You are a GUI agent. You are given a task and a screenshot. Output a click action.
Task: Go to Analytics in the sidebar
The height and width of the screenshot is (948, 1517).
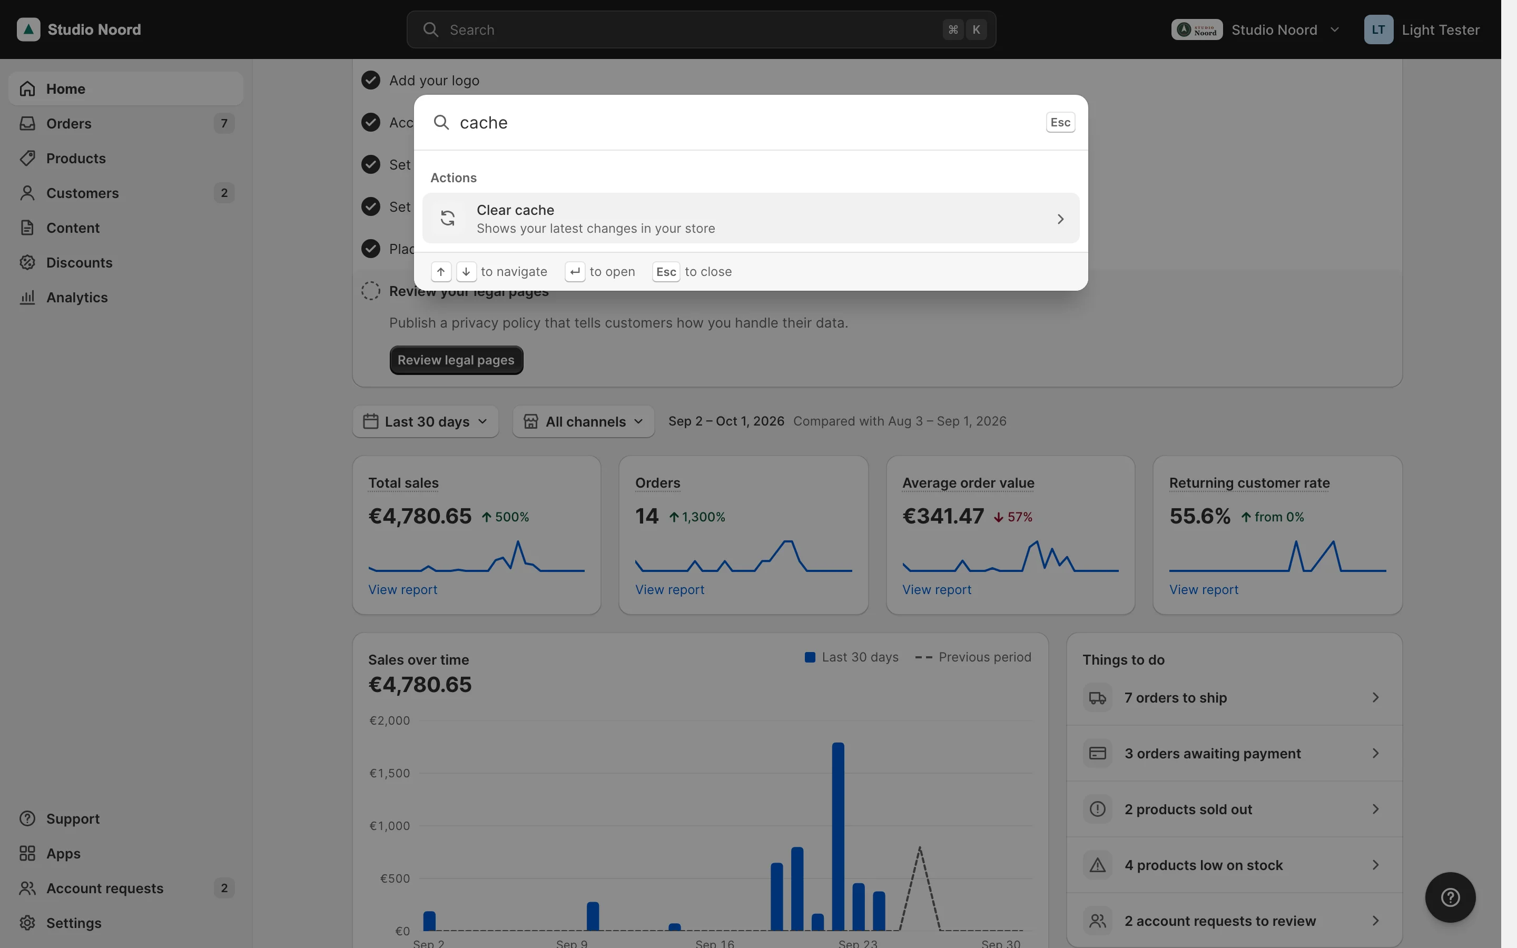pyautogui.click(x=126, y=297)
